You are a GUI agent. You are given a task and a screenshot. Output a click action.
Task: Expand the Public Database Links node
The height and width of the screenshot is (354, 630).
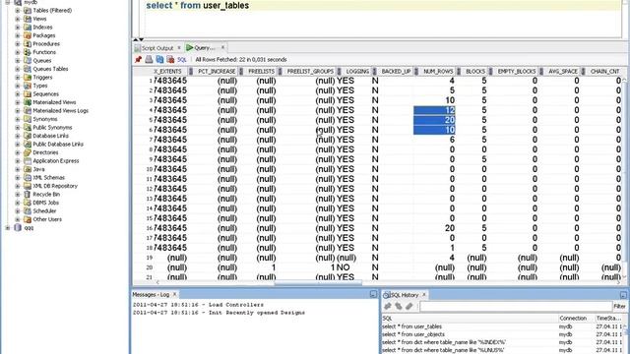(x=18, y=145)
